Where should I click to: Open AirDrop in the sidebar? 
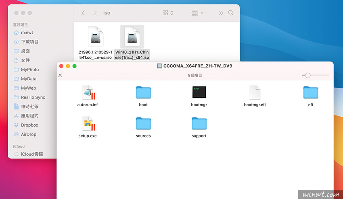[25, 134]
